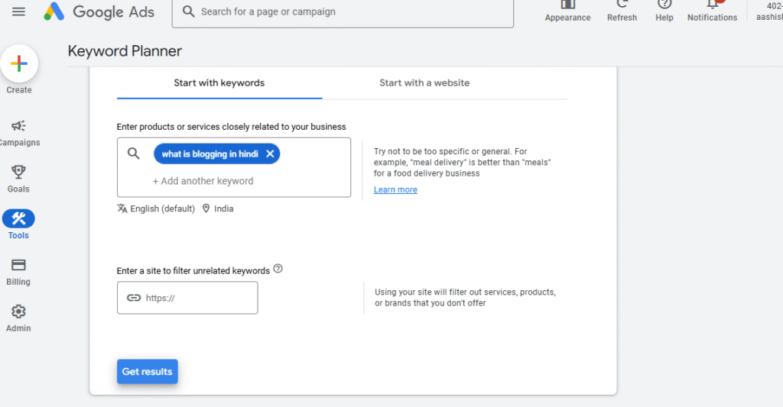Open Tools in the sidebar
The height and width of the screenshot is (407, 783).
[x=18, y=225]
